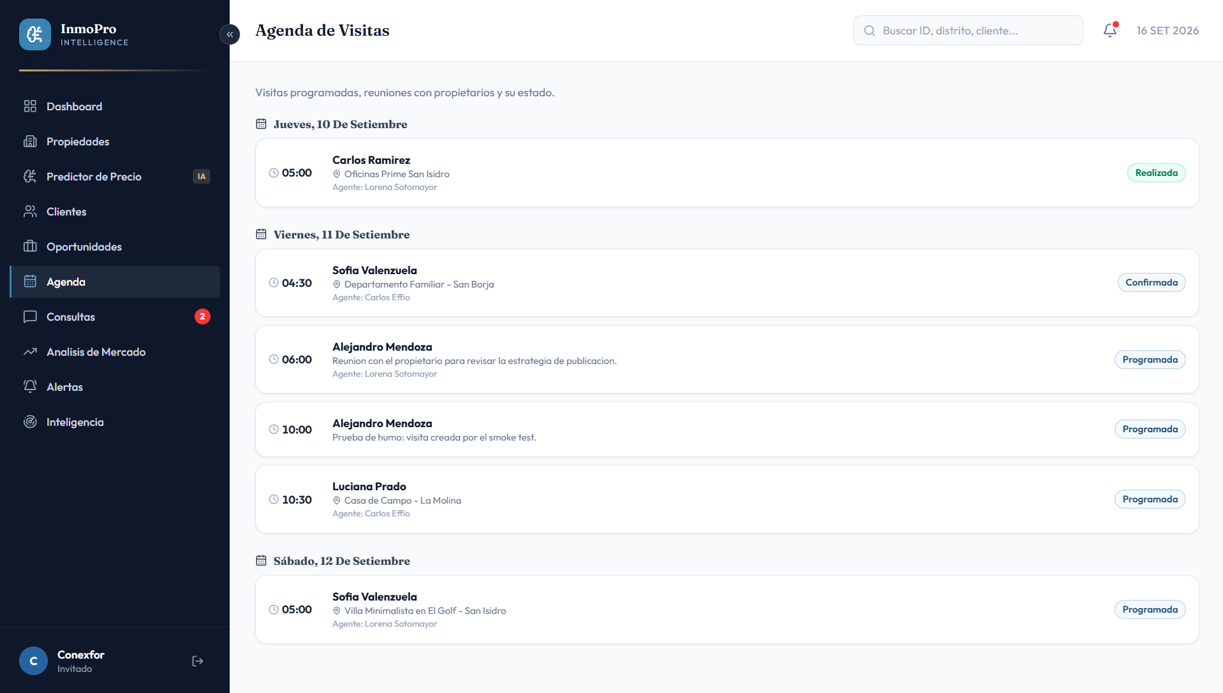Open the Dashboard section
This screenshot has width=1223, height=693.
pos(115,106)
